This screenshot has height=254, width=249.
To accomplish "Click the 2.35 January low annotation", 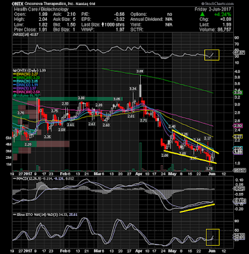I will pos(48,137).
